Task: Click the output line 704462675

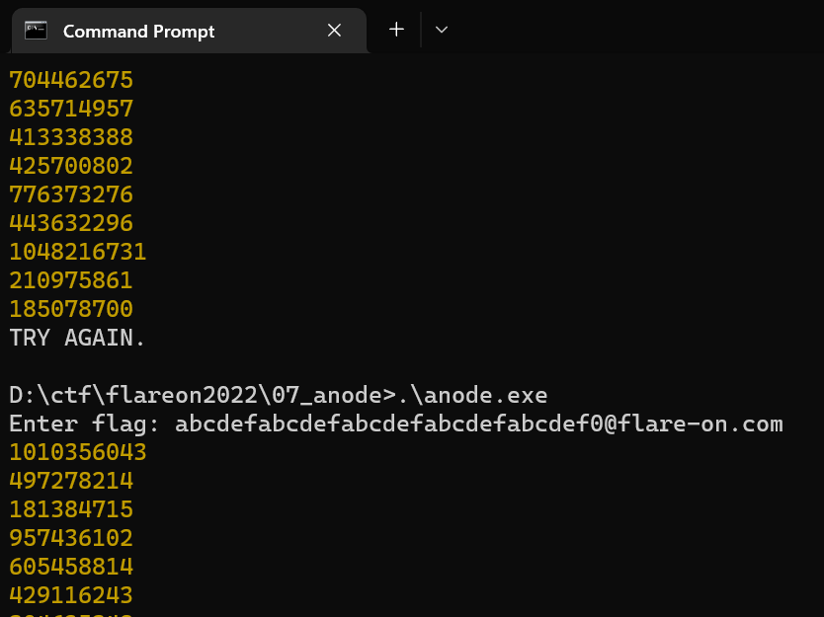Action: pyautogui.click(x=71, y=80)
